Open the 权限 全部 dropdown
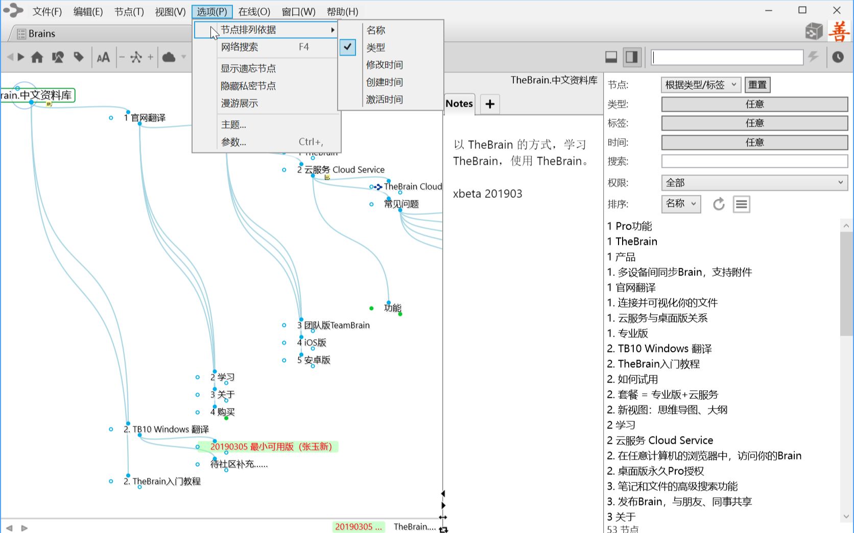Viewport: 854px width, 533px height. tap(754, 183)
